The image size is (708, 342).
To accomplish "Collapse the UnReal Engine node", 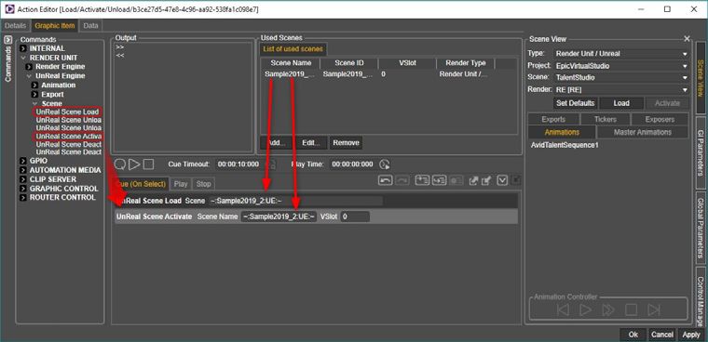I will click(29, 76).
